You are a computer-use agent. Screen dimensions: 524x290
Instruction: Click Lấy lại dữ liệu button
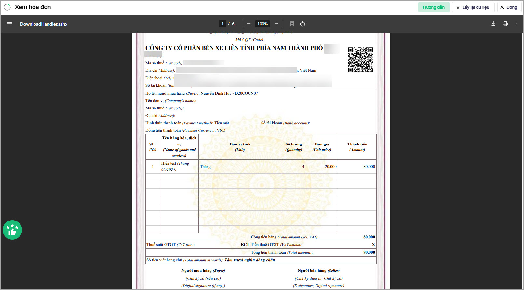coord(473,7)
